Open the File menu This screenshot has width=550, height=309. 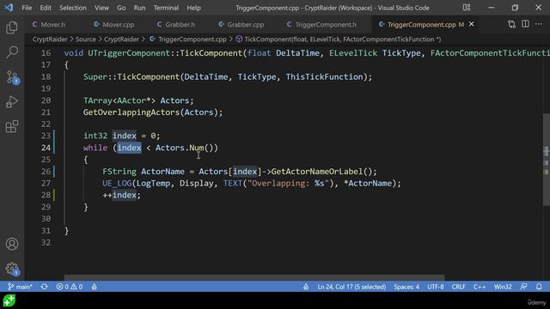(27, 8)
